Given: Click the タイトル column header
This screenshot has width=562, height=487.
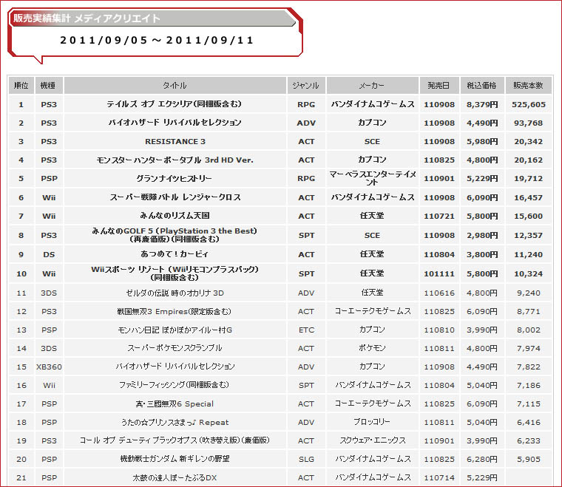Looking at the screenshot, I should point(175,85).
